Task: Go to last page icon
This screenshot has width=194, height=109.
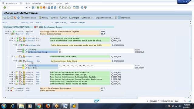Action: click(x=69, y=8)
